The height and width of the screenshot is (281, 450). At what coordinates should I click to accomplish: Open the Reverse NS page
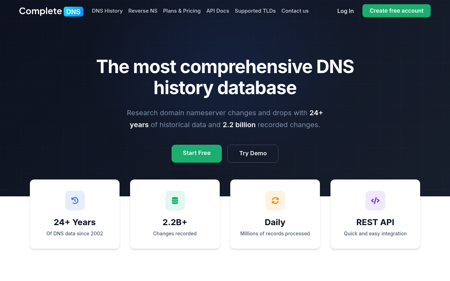pyautogui.click(x=143, y=11)
